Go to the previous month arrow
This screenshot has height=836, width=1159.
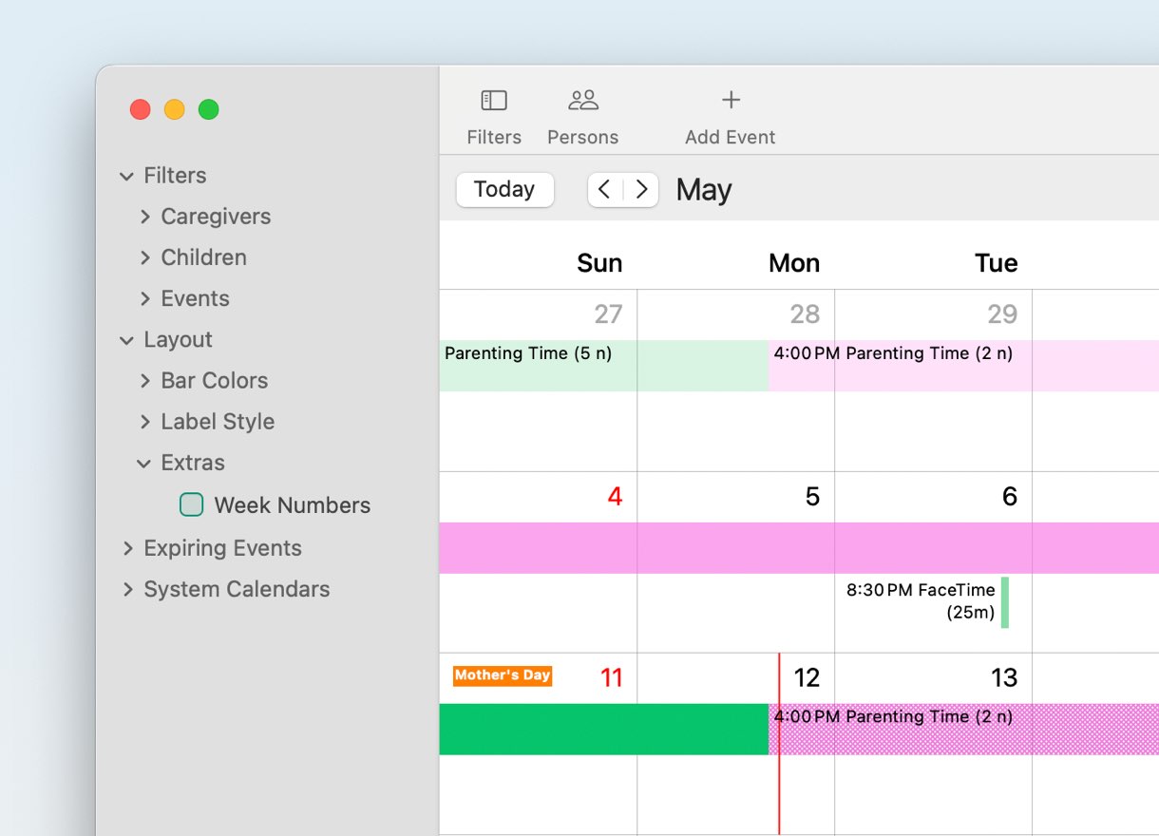pyautogui.click(x=605, y=189)
